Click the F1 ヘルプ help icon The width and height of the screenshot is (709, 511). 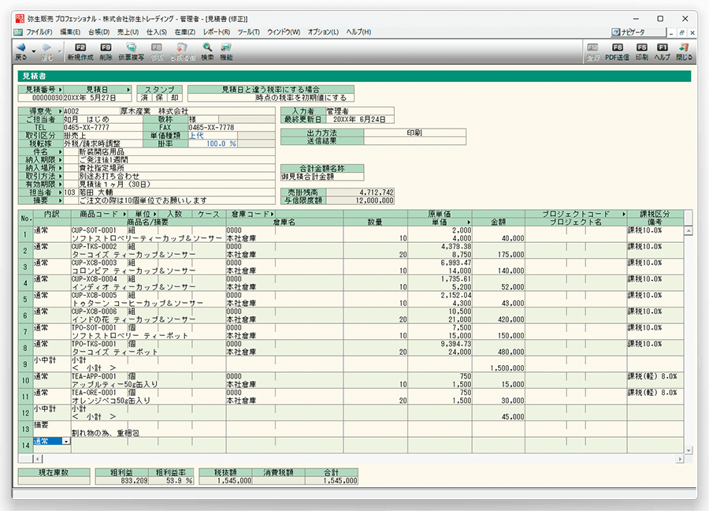tap(663, 47)
